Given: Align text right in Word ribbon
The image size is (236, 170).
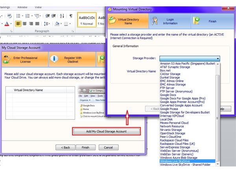Looking at the screenshot, I should [x=31, y=24].
